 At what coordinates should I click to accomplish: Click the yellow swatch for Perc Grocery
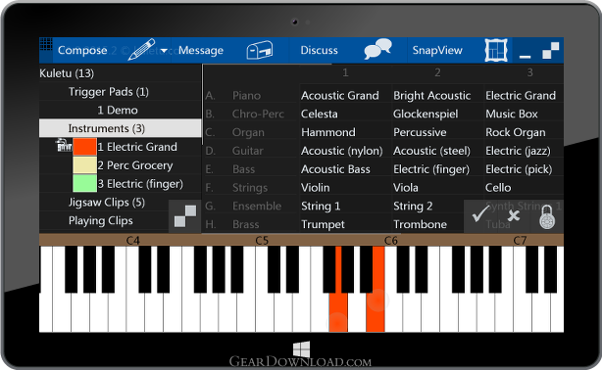[x=85, y=164]
